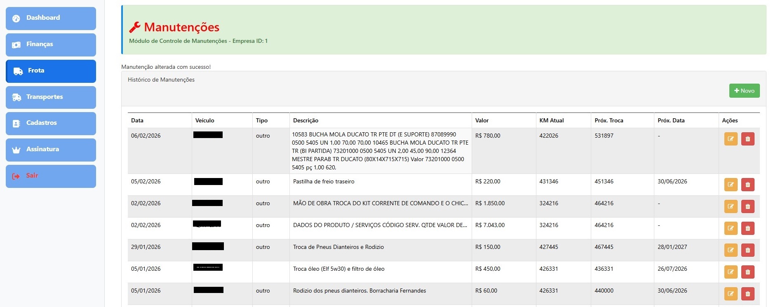771x307 pixels.
Task: Open the Dashboard menu
Action: (51, 18)
